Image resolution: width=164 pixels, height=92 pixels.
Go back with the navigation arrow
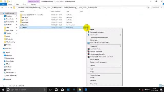(x=2, y=8)
